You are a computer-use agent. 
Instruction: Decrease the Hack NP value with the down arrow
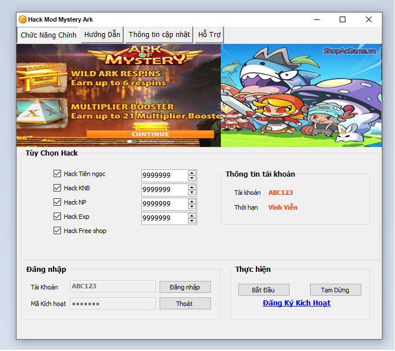coord(192,206)
